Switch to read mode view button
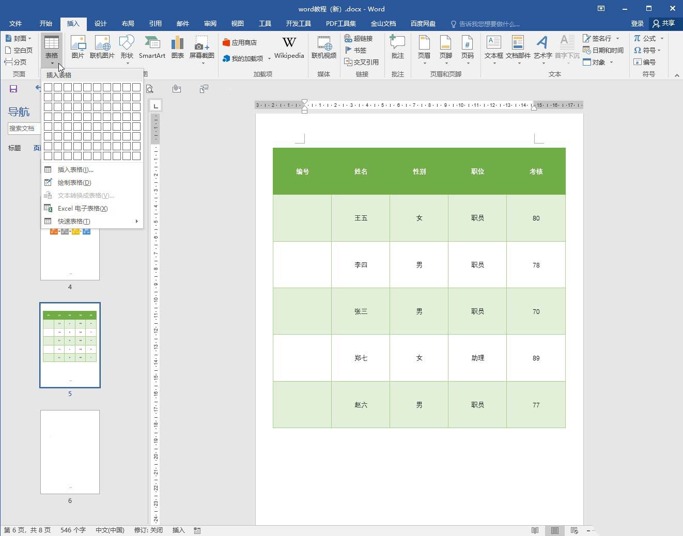Screen dimensions: 683x536 [535, 530]
